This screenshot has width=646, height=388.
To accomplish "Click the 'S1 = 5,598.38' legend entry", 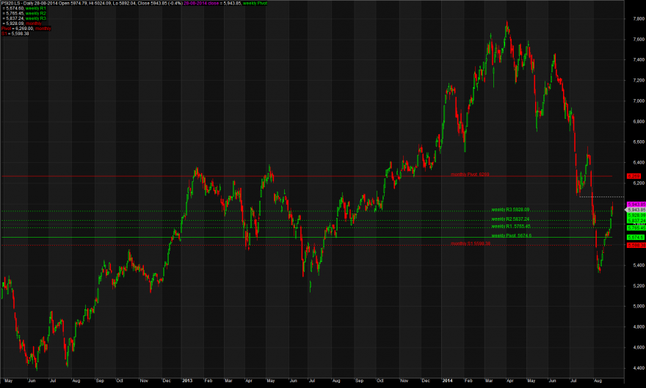I will 15,34.
